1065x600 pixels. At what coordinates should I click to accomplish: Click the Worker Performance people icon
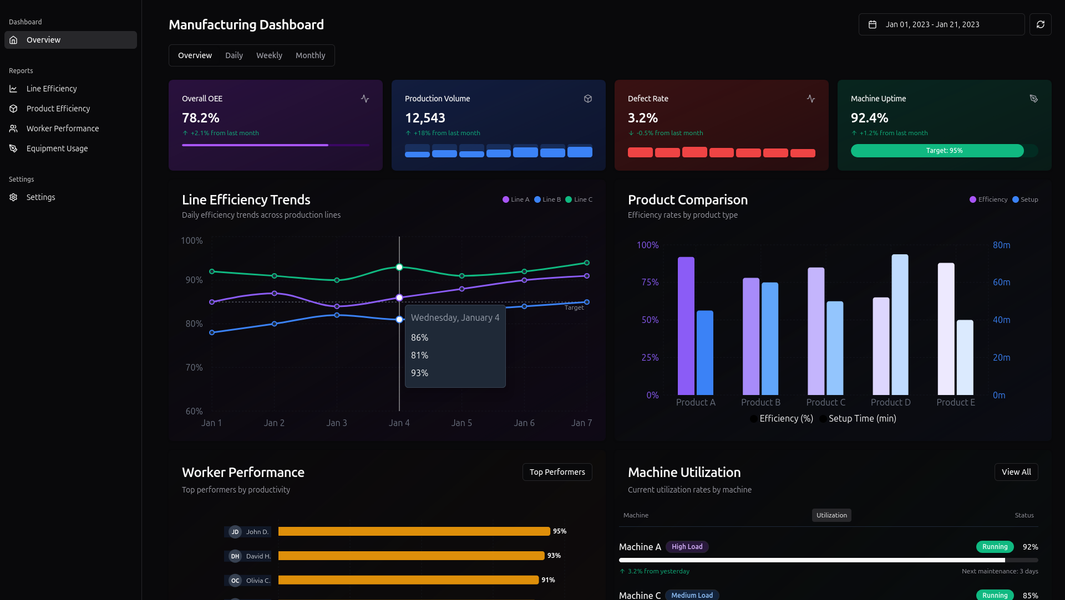13,129
